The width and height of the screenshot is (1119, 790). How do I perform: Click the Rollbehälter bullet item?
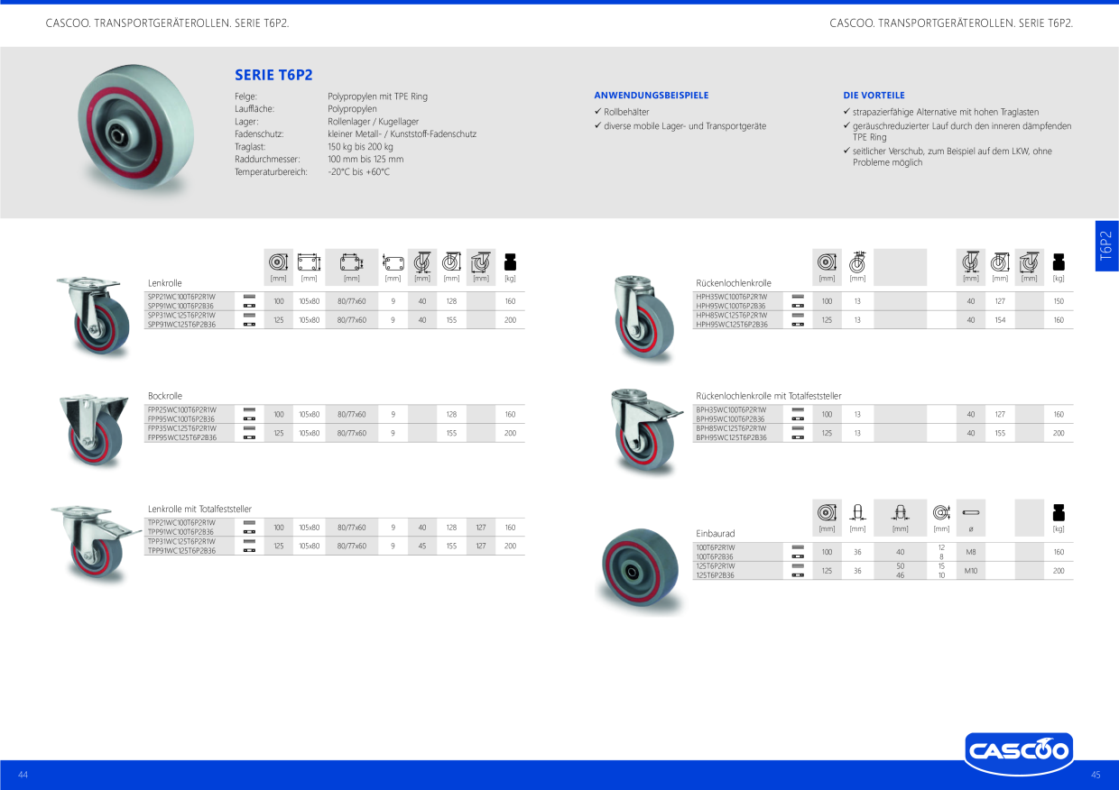(621, 112)
